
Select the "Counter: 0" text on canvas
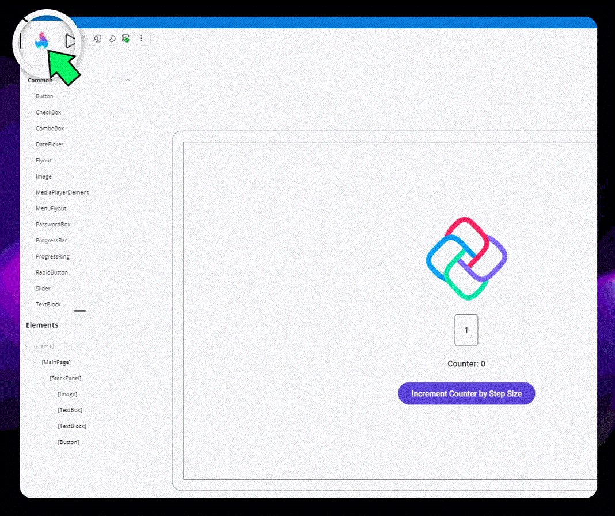tap(466, 364)
